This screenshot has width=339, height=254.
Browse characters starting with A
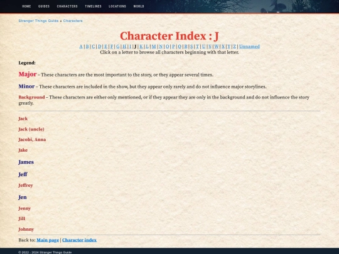(81, 46)
